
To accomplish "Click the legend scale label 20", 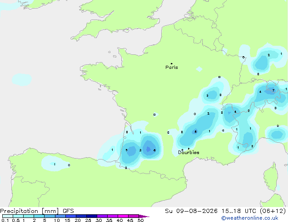I will 78,220.
